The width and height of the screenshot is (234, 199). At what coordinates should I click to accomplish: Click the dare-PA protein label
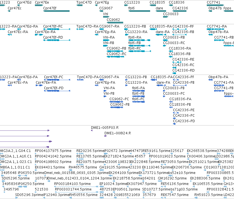coord(163,83)
